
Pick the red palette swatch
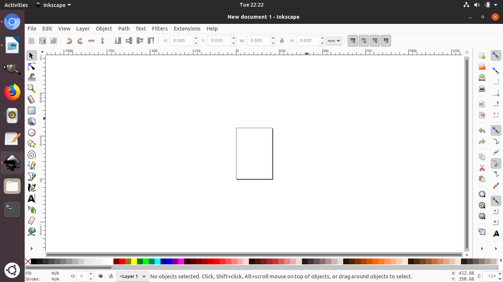tap(122, 261)
